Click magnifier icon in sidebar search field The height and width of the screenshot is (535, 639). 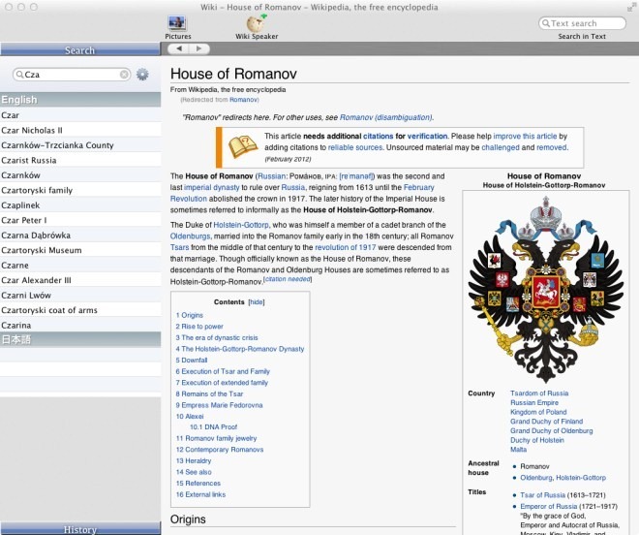[19, 75]
